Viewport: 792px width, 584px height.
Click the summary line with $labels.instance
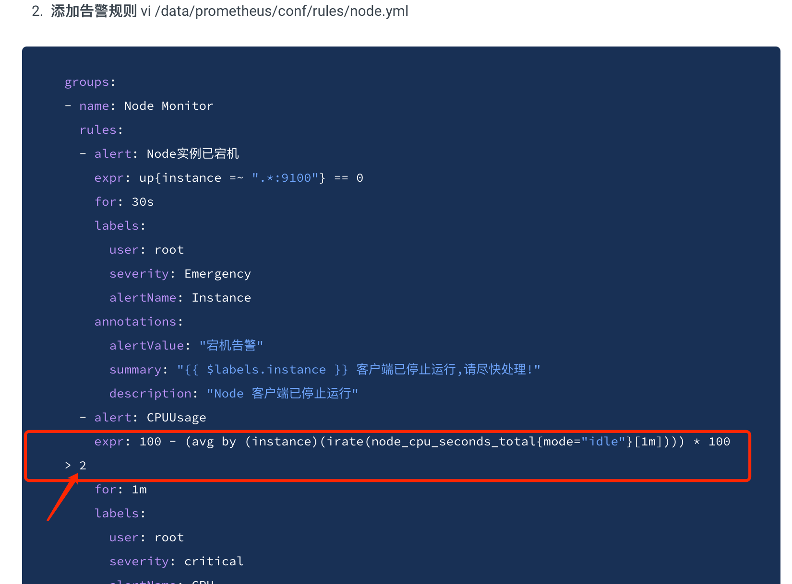(325, 370)
